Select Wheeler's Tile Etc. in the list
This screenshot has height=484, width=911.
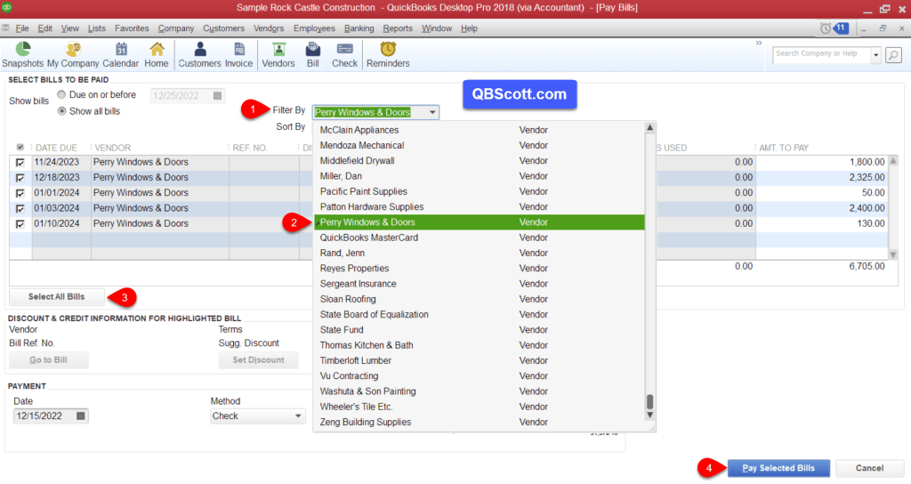pyautogui.click(x=480, y=407)
